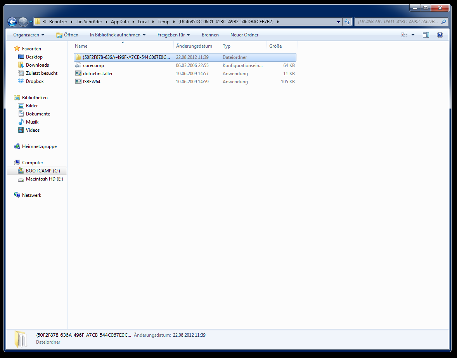The height and width of the screenshot is (358, 457).
Task: Click the corecomp file name
Action: tap(93, 65)
